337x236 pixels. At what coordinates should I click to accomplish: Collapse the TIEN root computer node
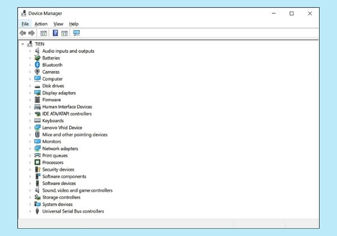tap(22, 44)
